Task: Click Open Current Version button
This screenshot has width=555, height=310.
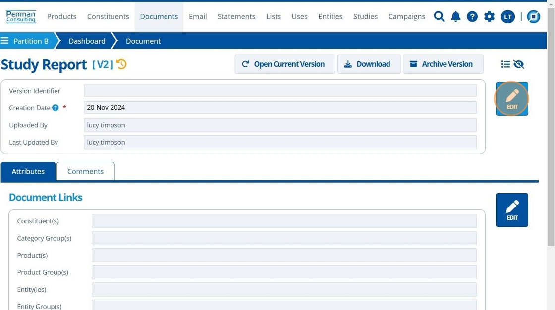Action: click(284, 64)
